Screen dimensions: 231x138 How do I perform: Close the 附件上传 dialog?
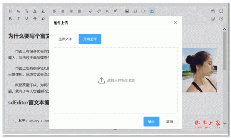pos(175,23)
